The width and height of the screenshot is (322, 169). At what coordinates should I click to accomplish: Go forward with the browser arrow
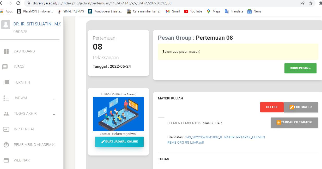click(x=10, y=3)
